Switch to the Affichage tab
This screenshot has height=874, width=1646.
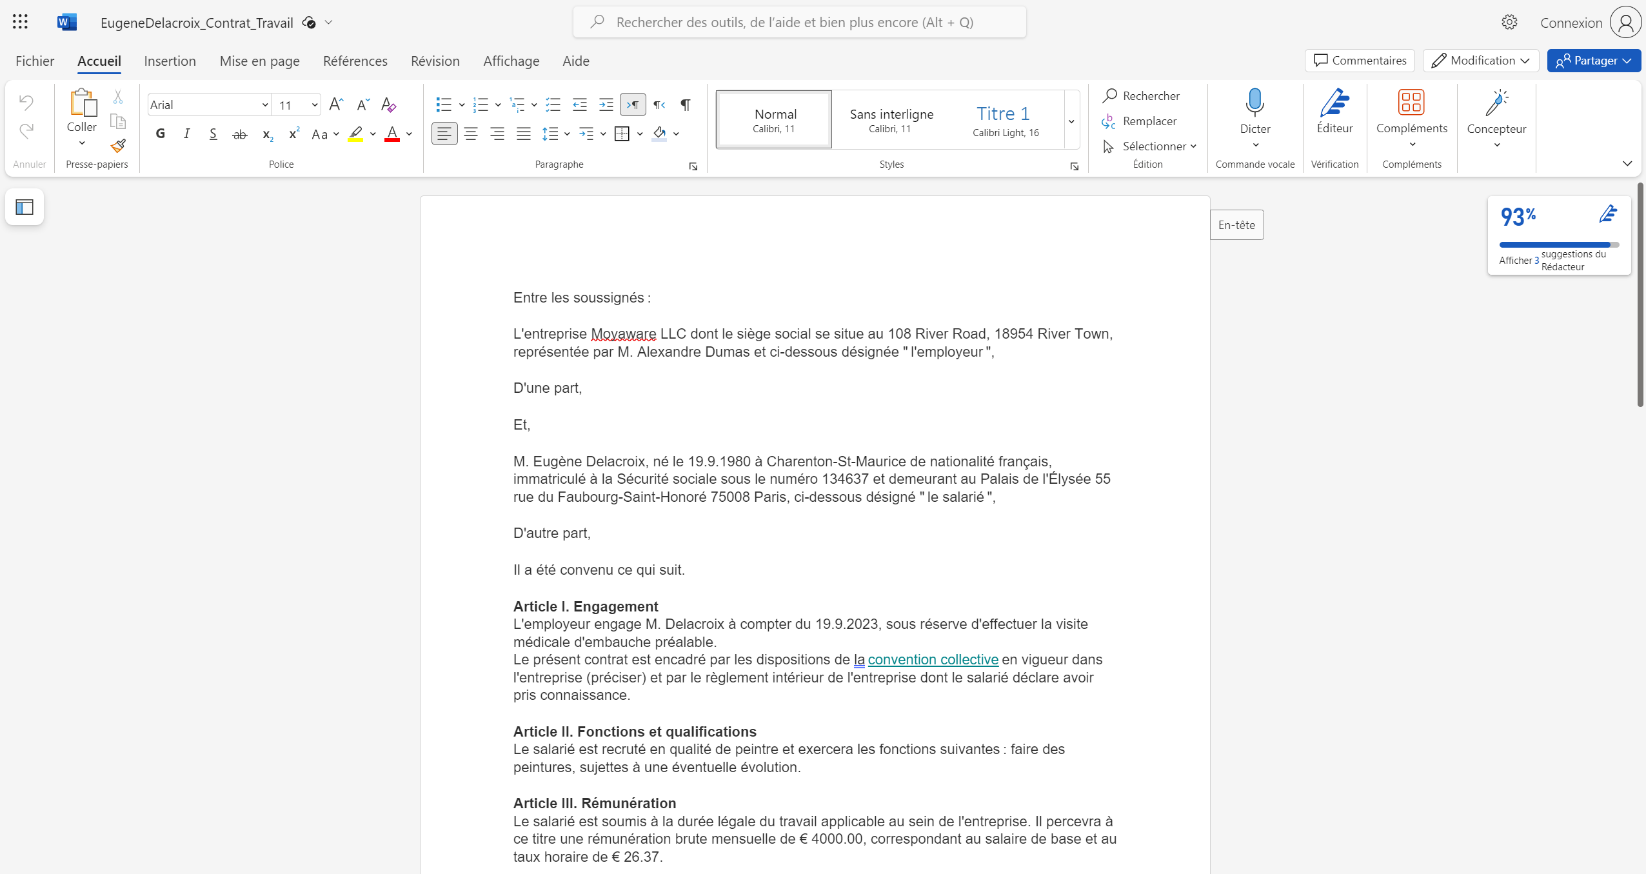pos(511,61)
